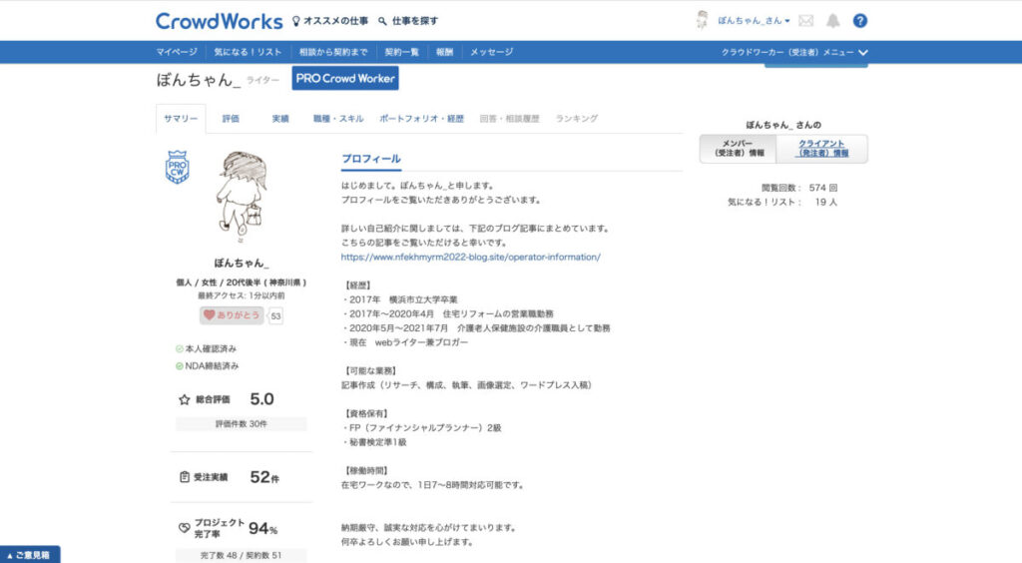Image resolution: width=1022 pixels, height=563 pixels.
Task: Click 最終アクセス: 1分以内前 text
Action: click(x=242, y=295)
